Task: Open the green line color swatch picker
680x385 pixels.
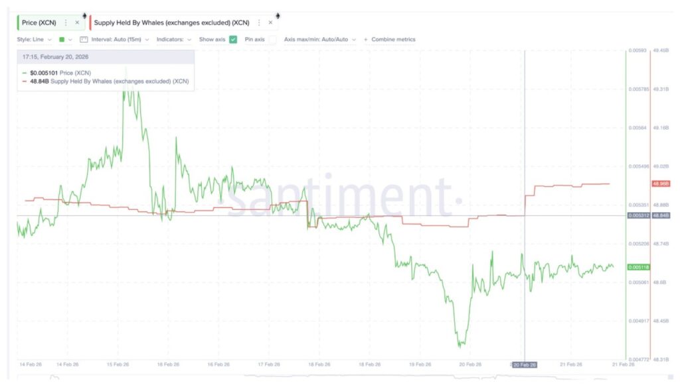Action: [x=65, y=40]
